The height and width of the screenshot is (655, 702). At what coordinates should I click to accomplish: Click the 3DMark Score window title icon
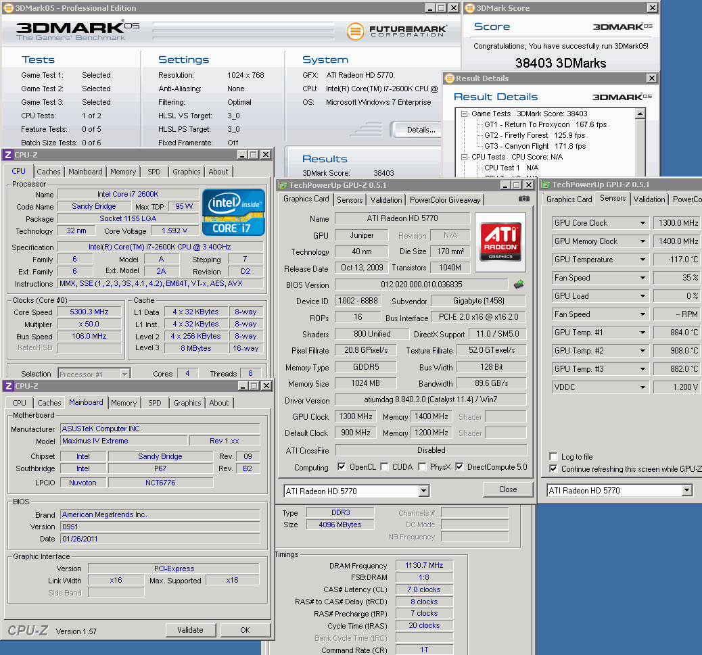coord(469,8)
